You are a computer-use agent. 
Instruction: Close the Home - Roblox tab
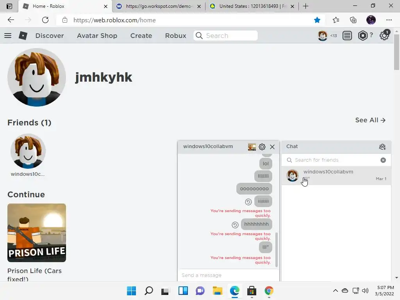[105, 6]
